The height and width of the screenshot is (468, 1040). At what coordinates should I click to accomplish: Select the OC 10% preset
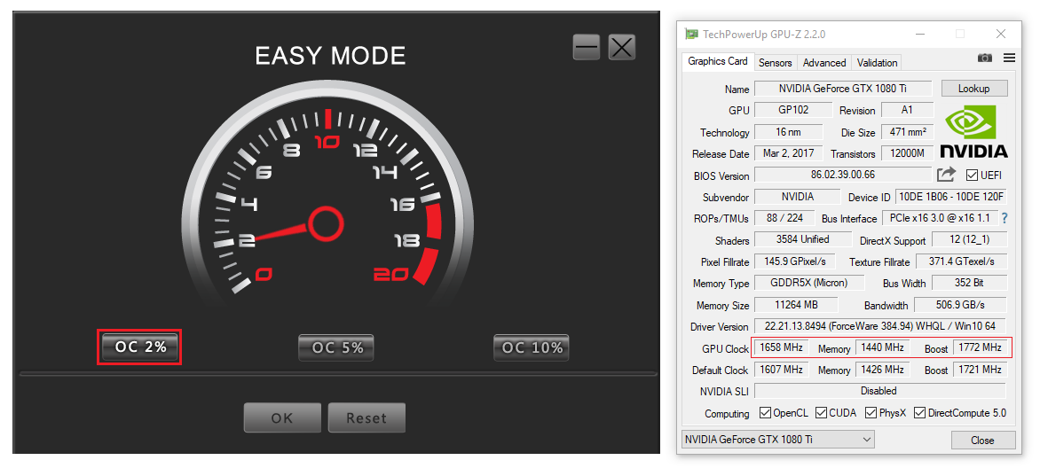532,347
